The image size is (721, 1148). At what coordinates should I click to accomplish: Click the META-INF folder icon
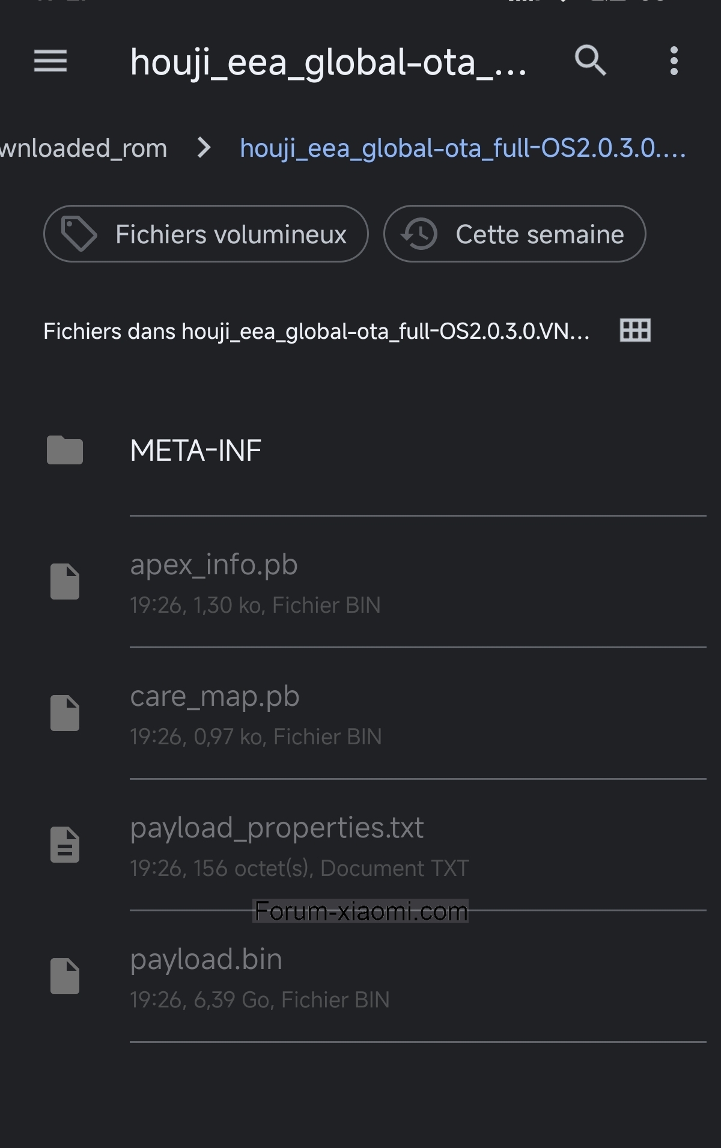pyautogui.click(x=65, y=451)
